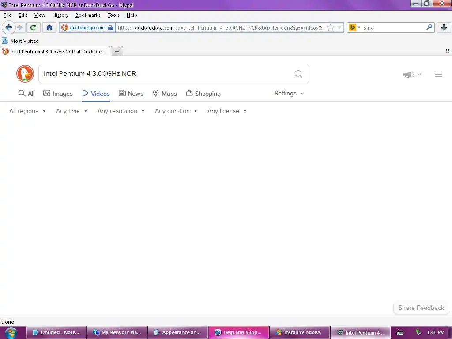The width and height of the screenshot is (452, 339).
Task: Open the Downloads arrow button
Action: tap(444, 28)
